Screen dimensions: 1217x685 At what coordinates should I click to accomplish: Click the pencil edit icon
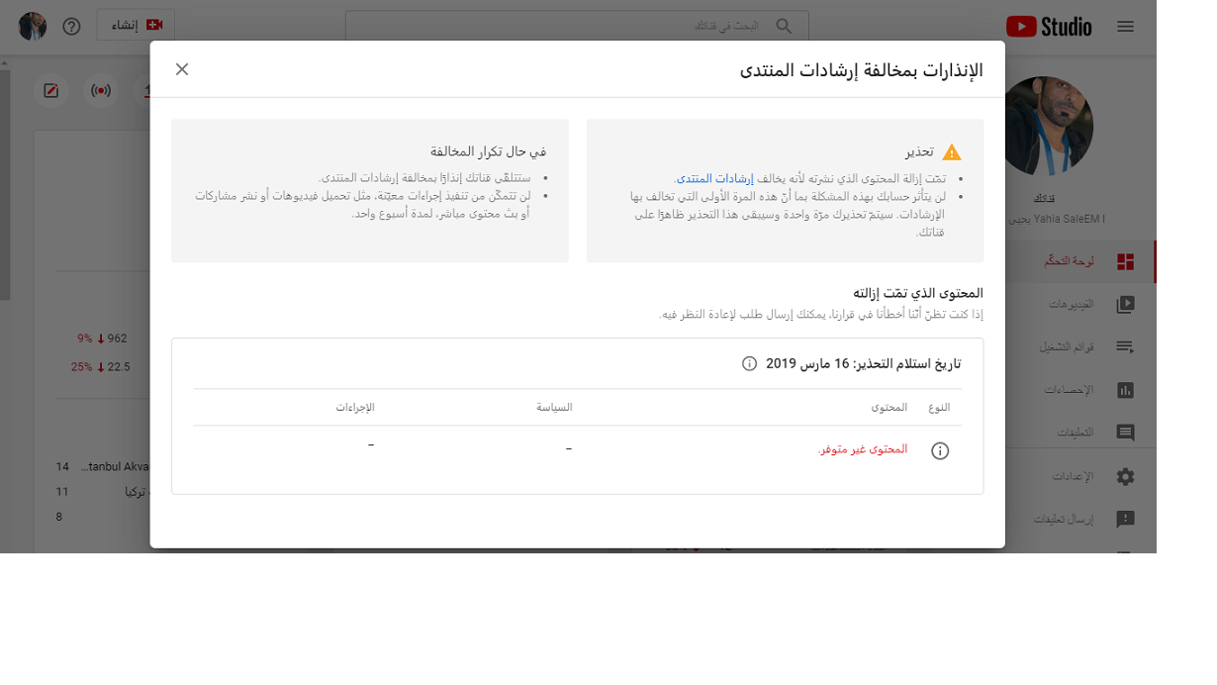point(50,90)
